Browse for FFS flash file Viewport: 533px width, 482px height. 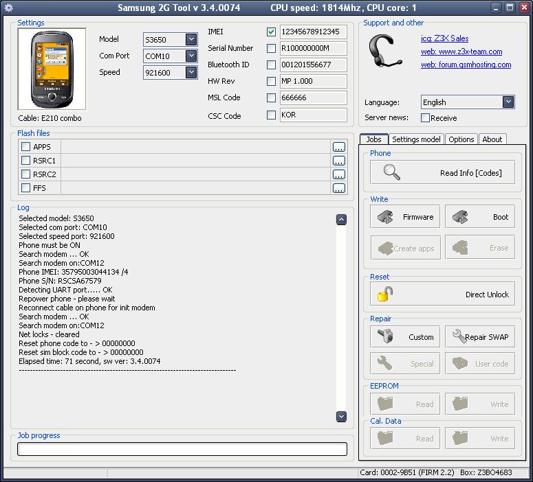point(338,188)
